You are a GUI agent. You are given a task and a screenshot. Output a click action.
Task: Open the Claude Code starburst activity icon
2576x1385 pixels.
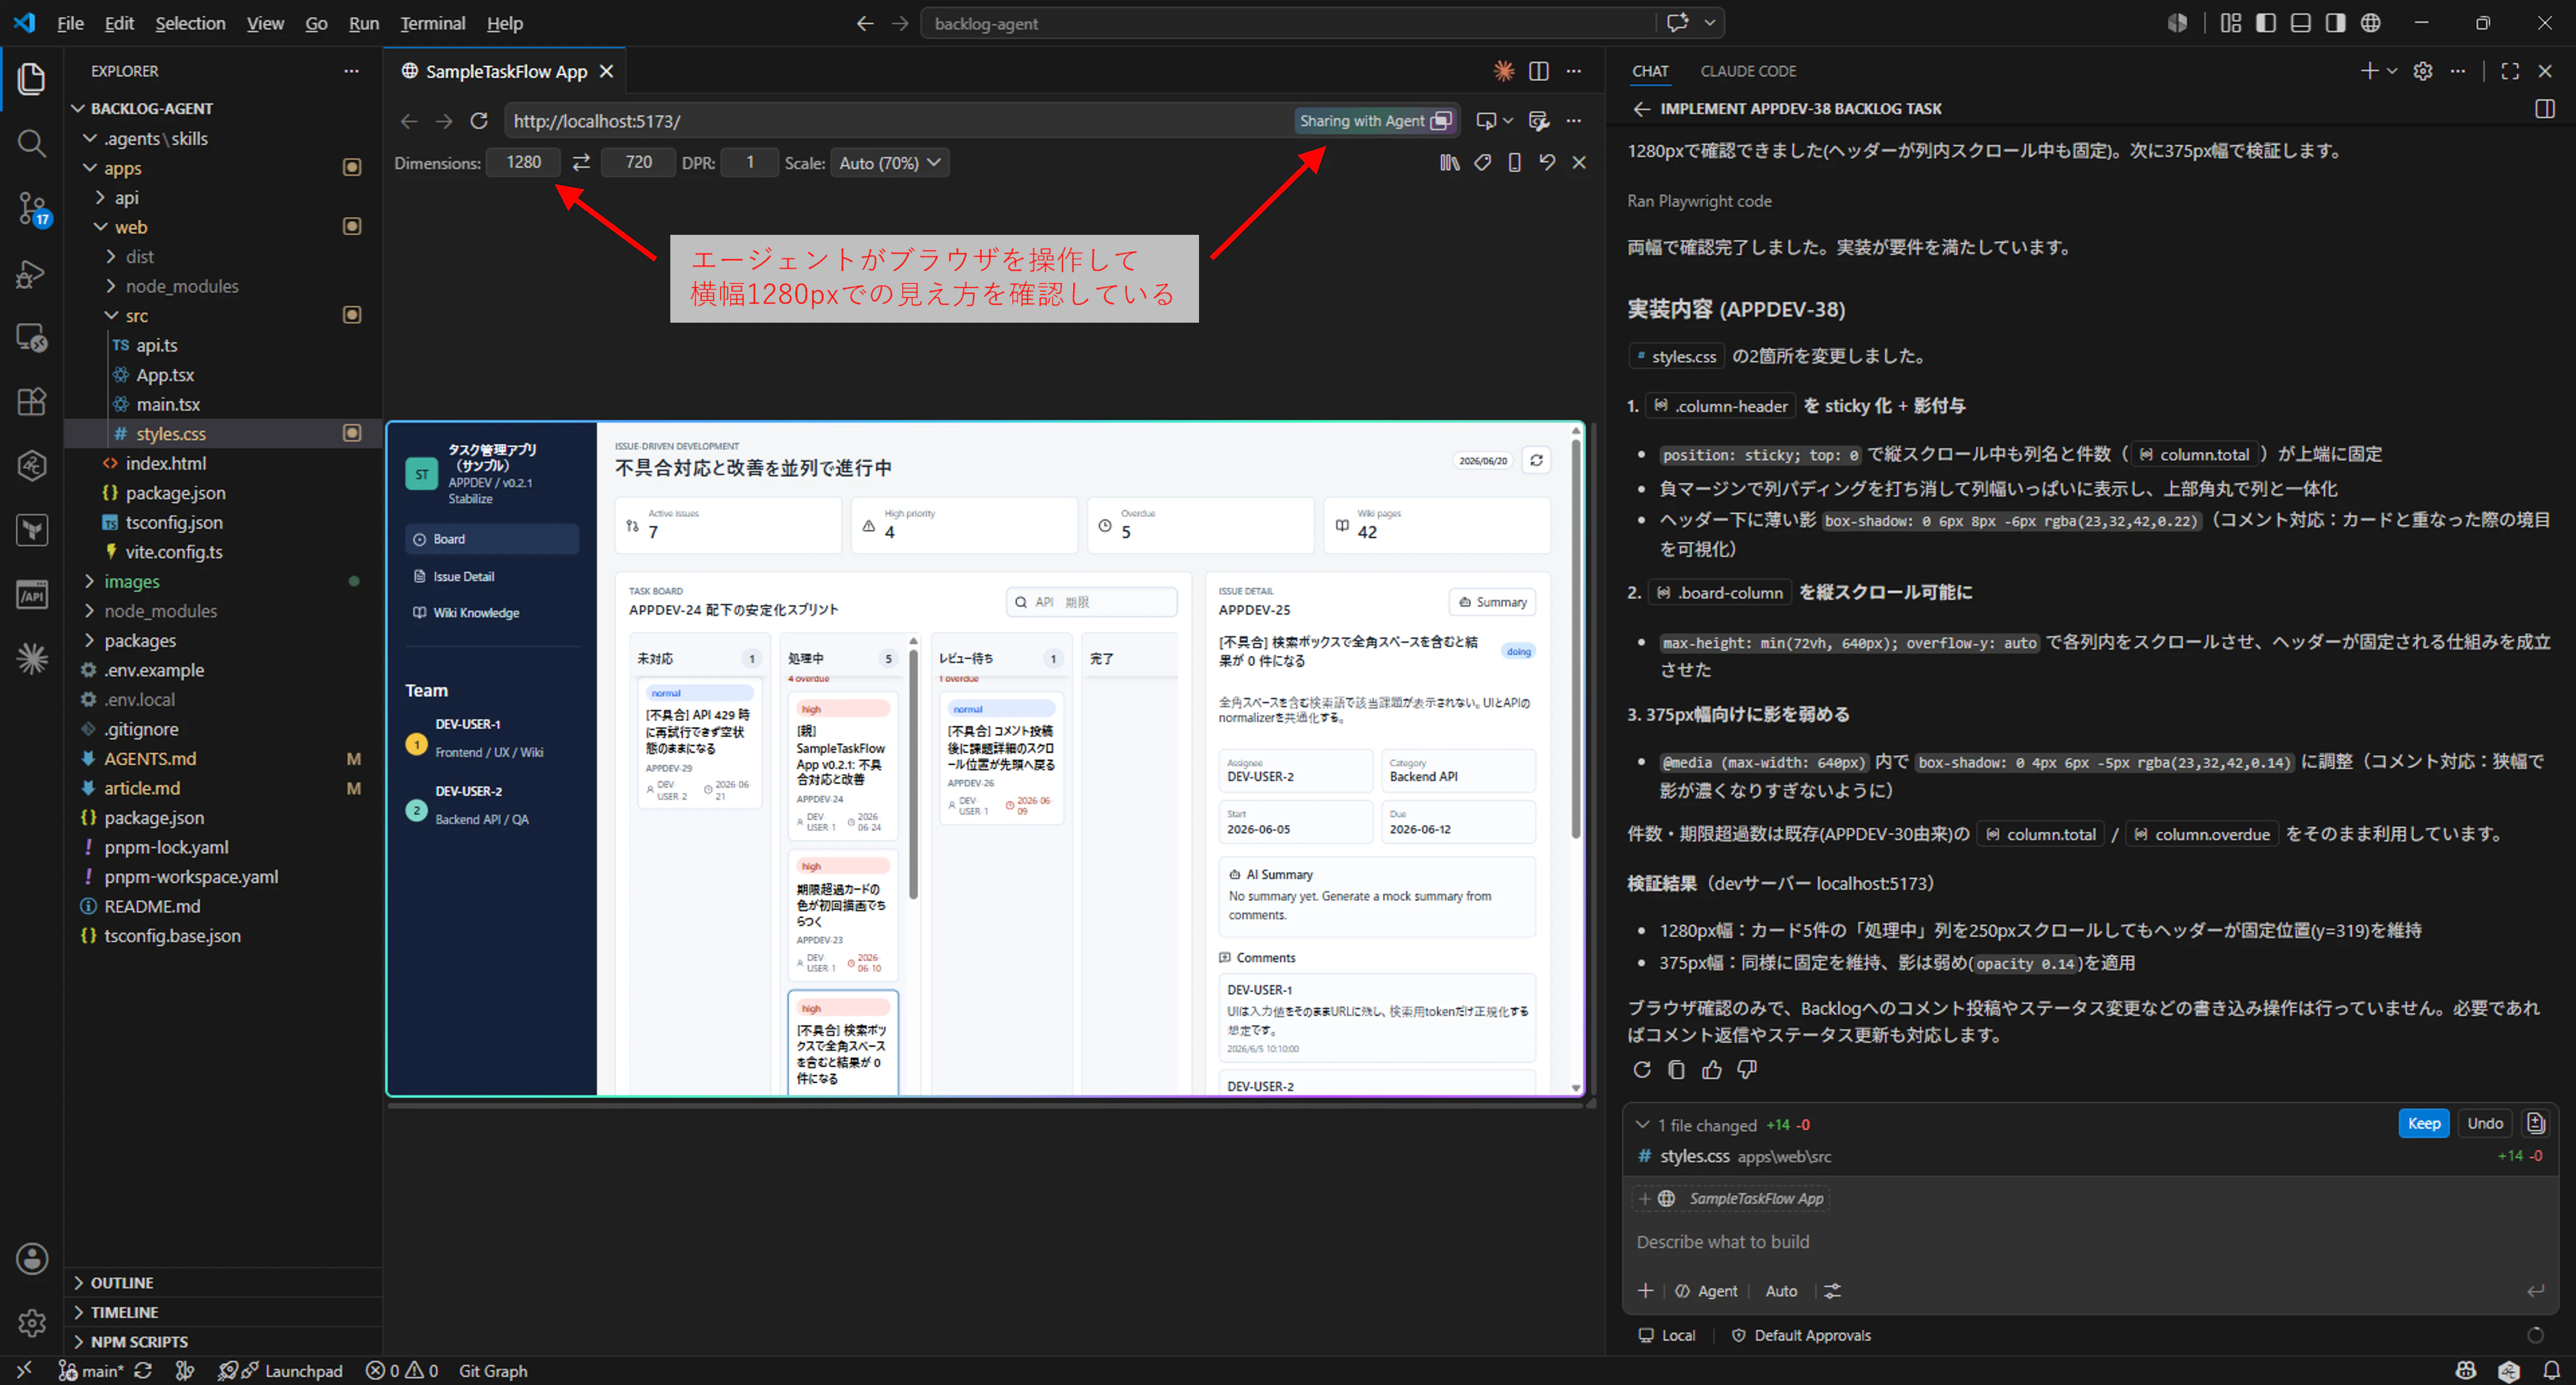pos(32,658)
